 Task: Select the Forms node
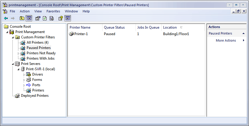[37, 80]
